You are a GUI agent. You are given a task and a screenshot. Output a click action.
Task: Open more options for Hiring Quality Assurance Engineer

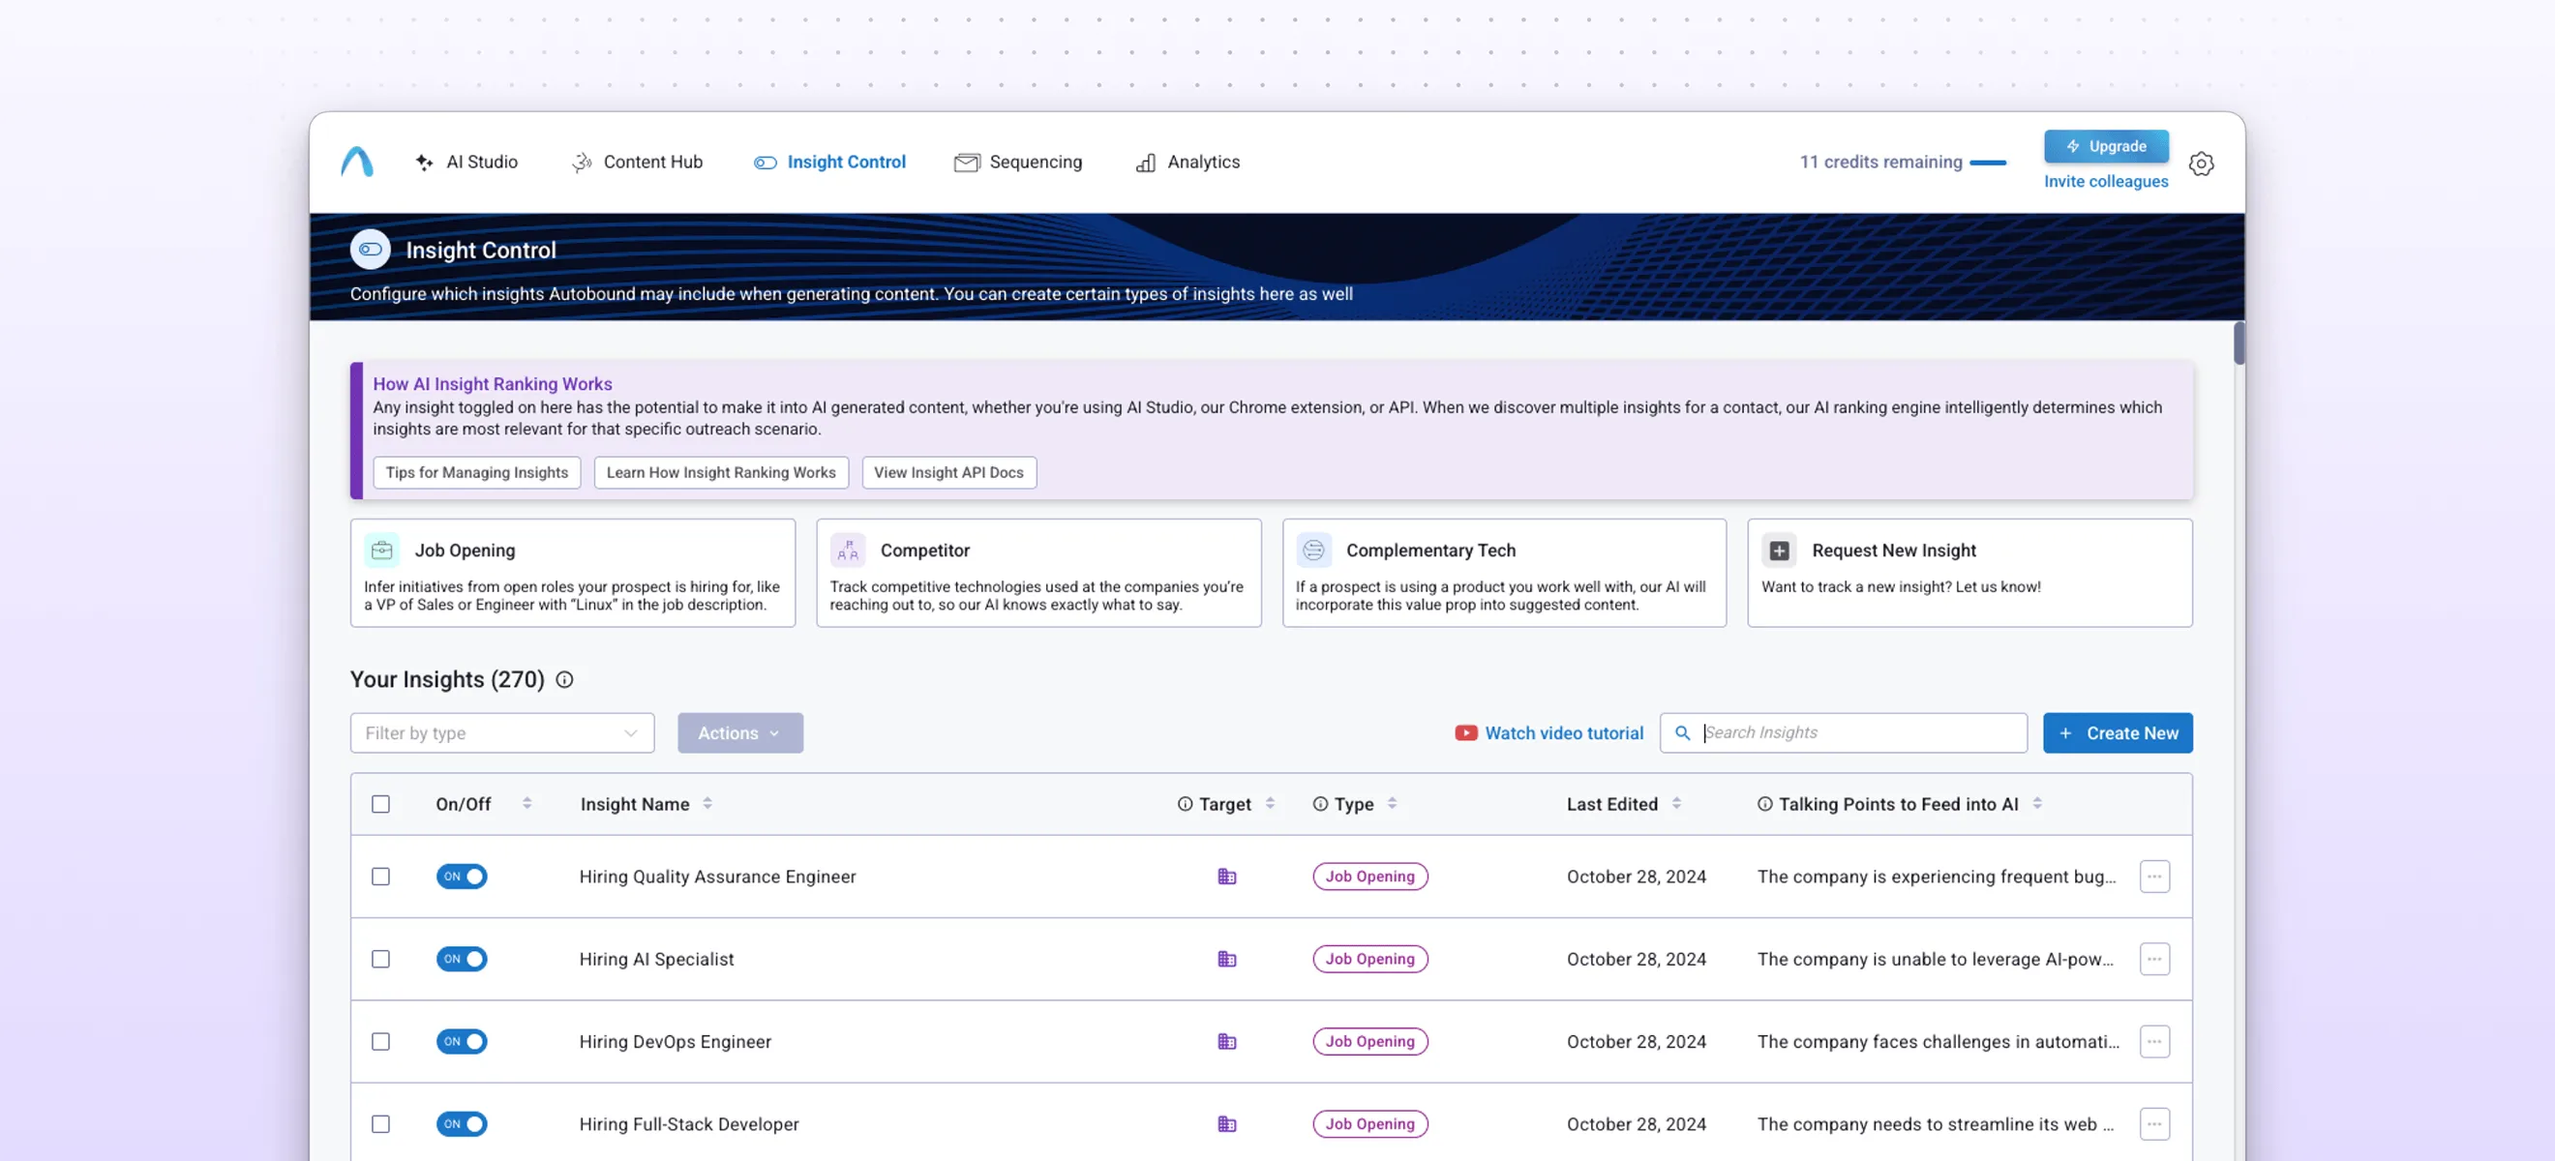[x=2154, y=877]
